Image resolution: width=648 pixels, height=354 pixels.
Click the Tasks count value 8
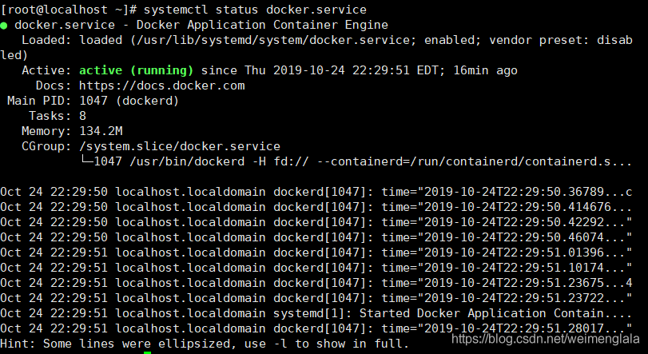[x=83, y=116]
